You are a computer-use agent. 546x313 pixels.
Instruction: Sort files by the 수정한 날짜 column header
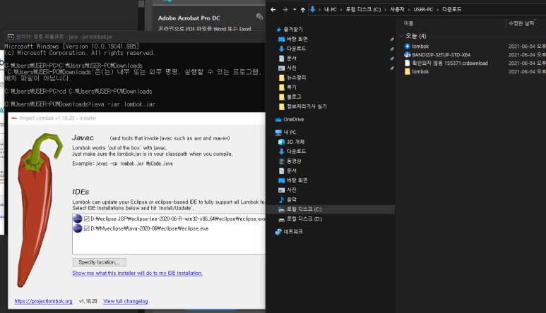pos(521,23)
